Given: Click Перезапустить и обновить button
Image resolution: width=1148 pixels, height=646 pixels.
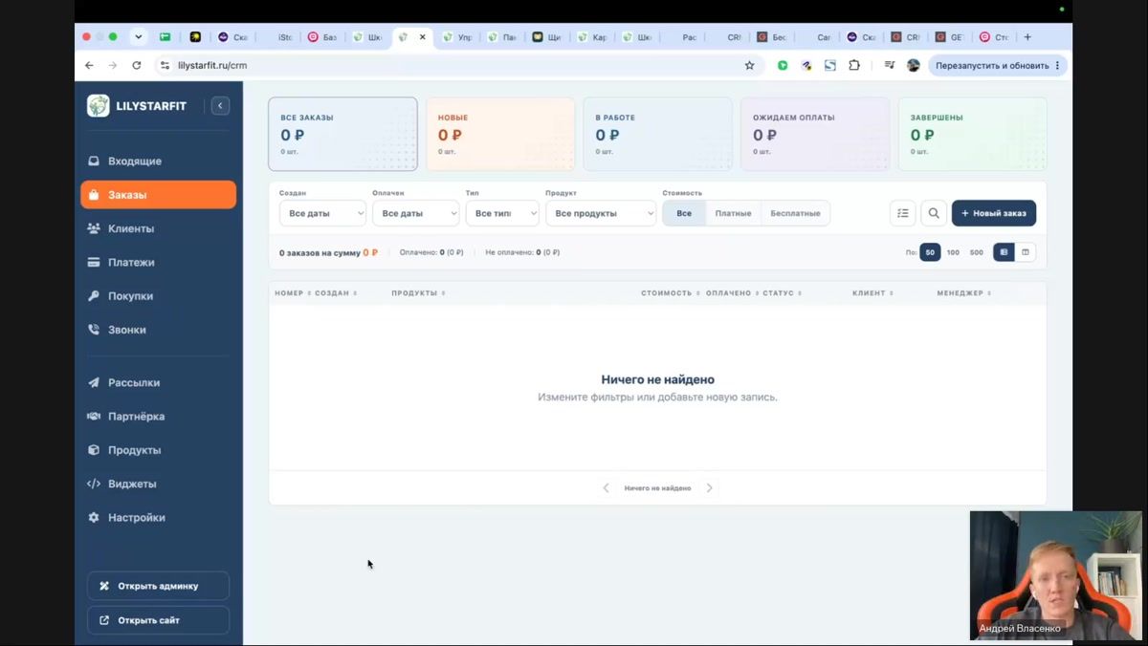Looking at the screenshot, I should point(998,66).
